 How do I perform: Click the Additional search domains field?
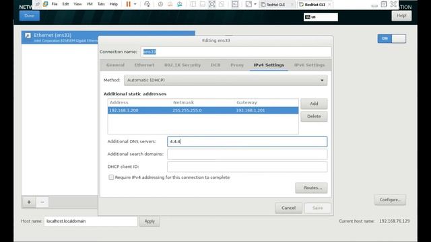[247, 154]
